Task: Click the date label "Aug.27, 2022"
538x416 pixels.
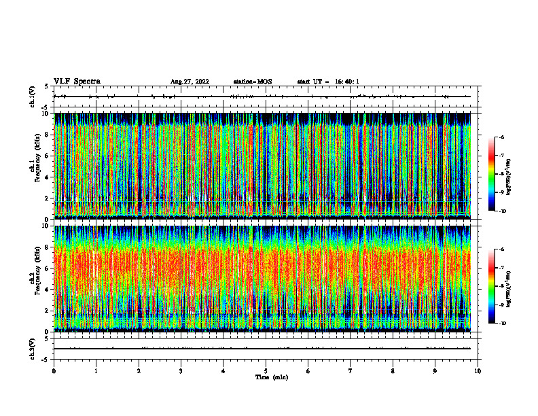Action: pos(190,82)
